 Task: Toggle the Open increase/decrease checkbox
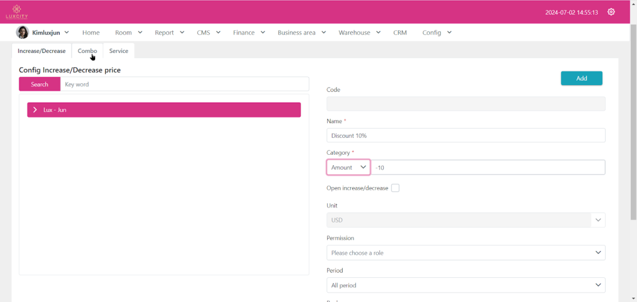(x=395, y=188)
